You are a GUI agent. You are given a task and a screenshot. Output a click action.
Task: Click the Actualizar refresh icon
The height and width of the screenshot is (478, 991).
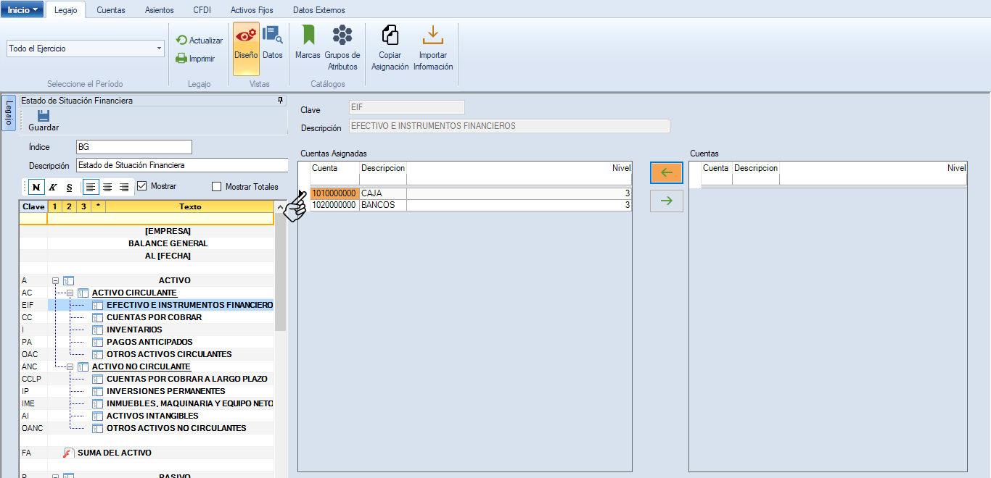(181, 41)
